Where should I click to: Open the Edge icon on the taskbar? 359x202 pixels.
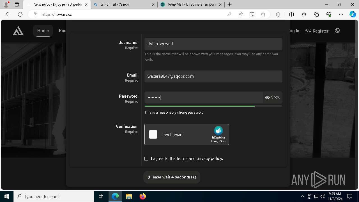[115, 196]
